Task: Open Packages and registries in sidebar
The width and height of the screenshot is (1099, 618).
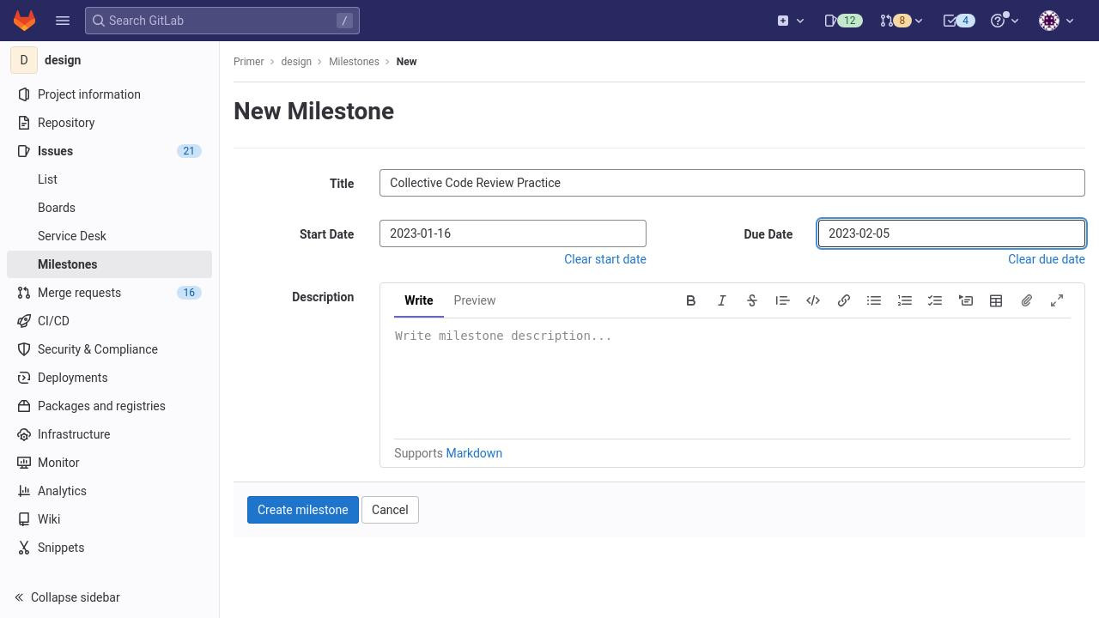Action: (109, 406)
